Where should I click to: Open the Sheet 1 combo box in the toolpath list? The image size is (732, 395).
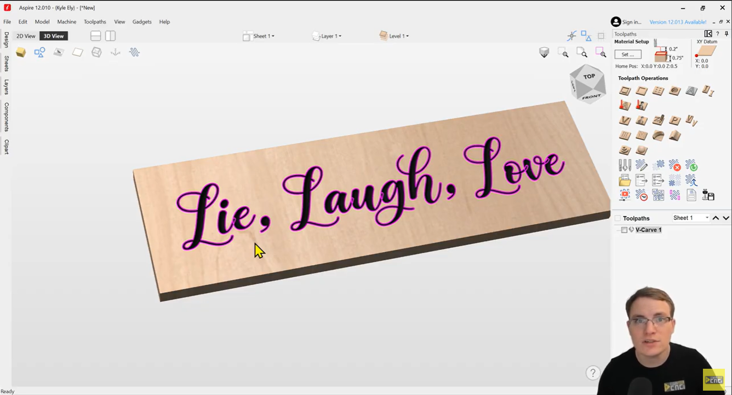pyautogui.click(x=691, y=218)
